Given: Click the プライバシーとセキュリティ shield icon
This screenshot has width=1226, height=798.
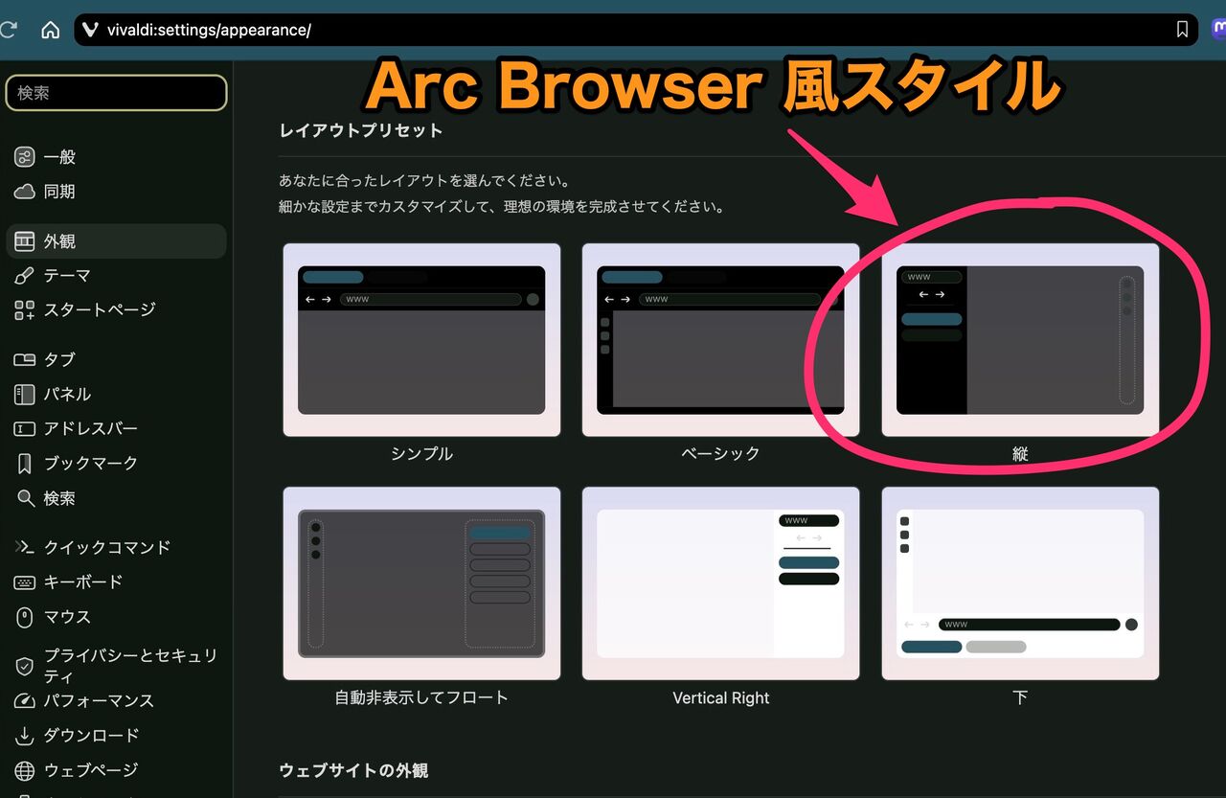Looking at the screenshot, I should coord(25,666).
